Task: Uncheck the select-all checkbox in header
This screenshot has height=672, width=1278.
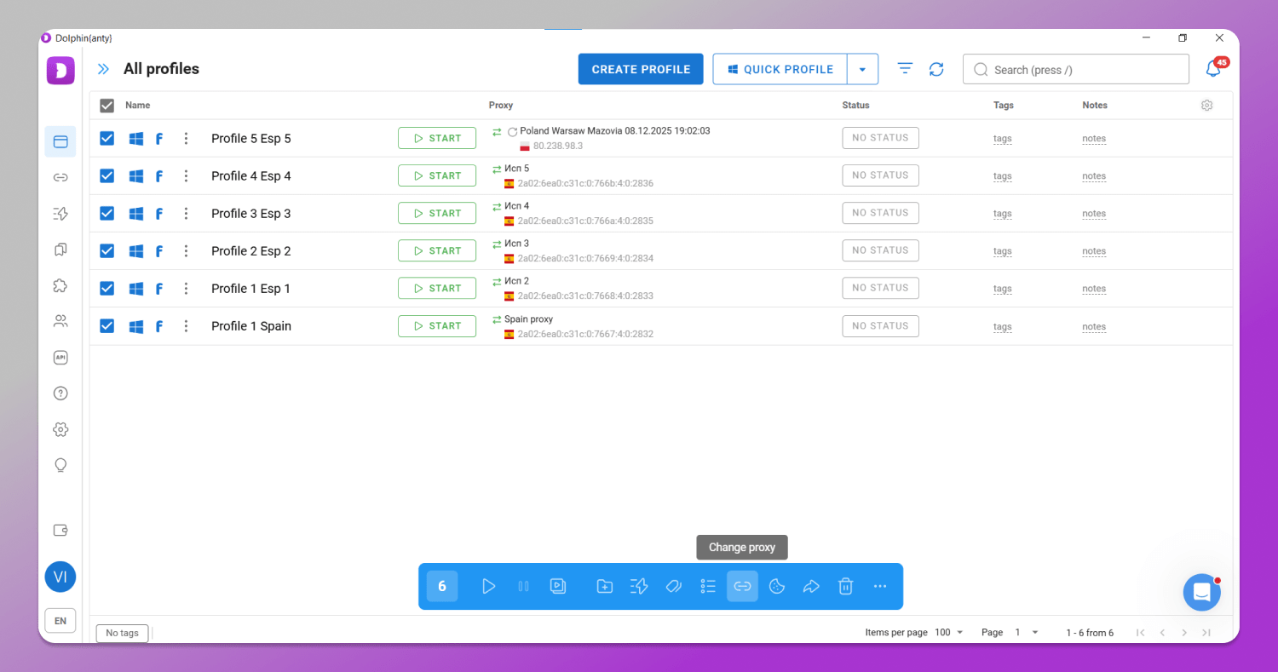Action: click(x=106, y=106)
